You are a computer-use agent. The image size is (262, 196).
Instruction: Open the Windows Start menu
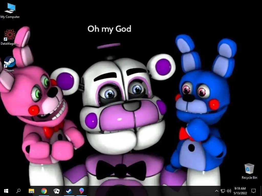[x=6, y=191]
